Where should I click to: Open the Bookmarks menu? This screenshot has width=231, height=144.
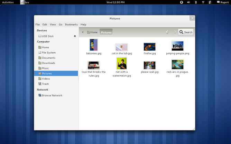[x=71, y=24]
